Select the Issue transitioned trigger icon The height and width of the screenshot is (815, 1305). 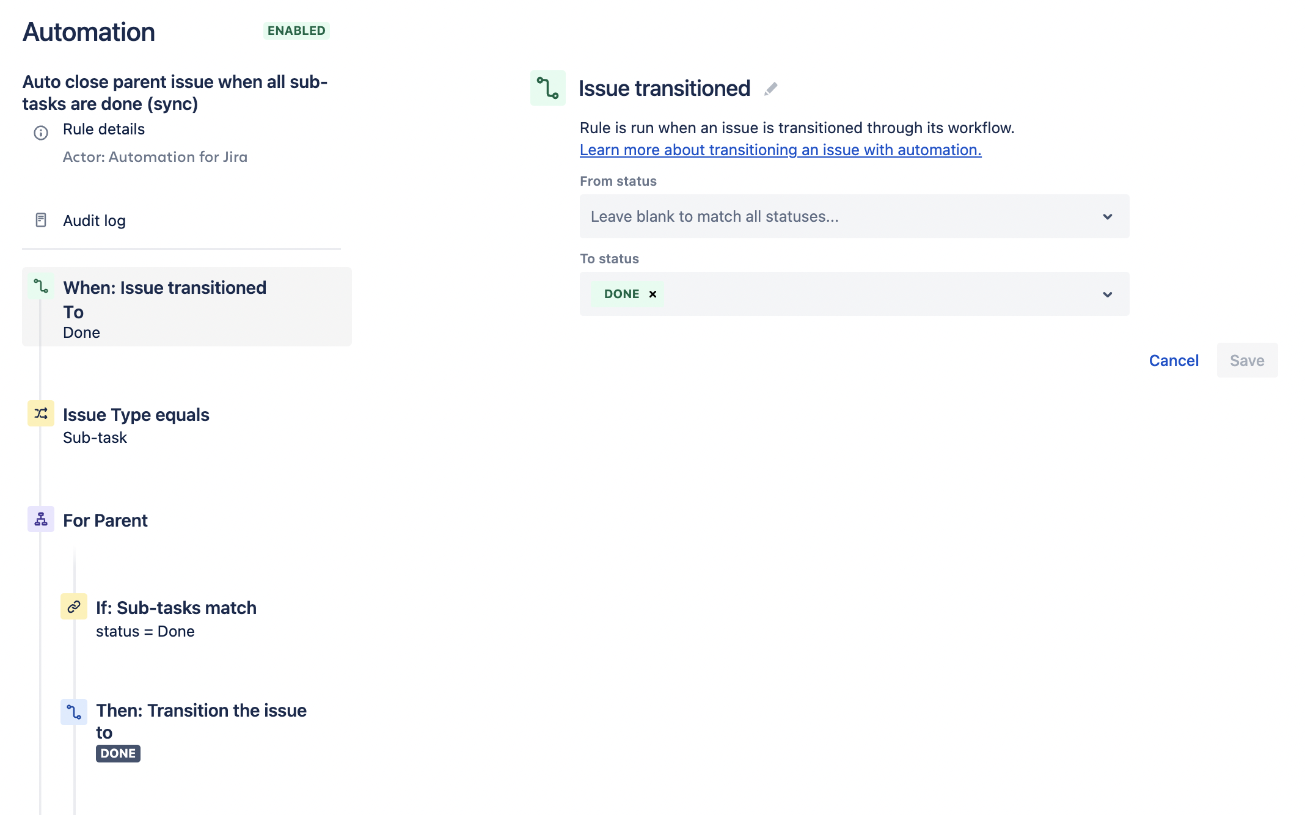click(x=547, y=89)
